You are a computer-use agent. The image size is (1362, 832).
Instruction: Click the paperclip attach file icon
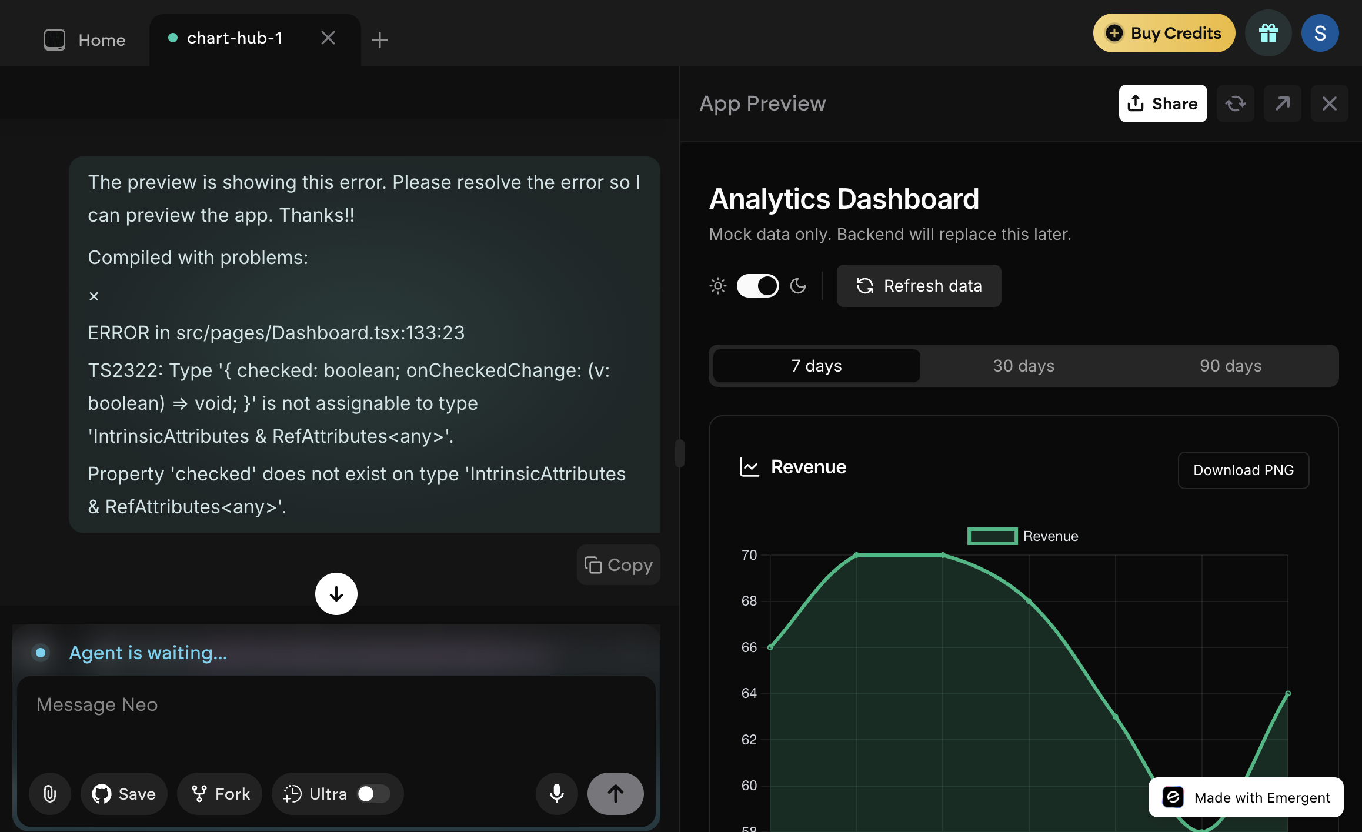(x=50, y=794)
